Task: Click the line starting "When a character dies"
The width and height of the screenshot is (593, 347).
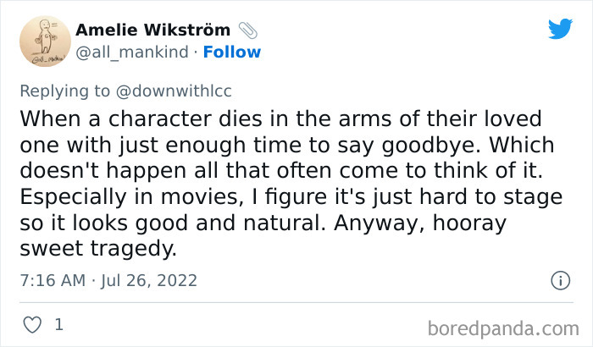Action: tap(280, 117)
